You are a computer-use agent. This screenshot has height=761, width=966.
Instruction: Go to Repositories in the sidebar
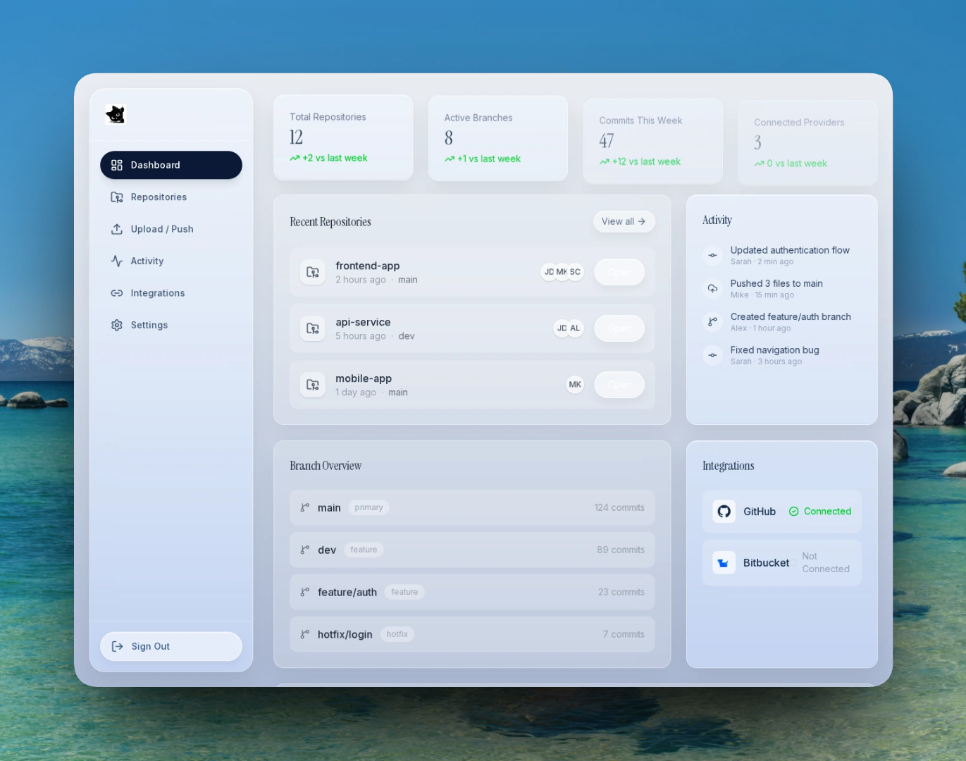[x=171, y=197]
